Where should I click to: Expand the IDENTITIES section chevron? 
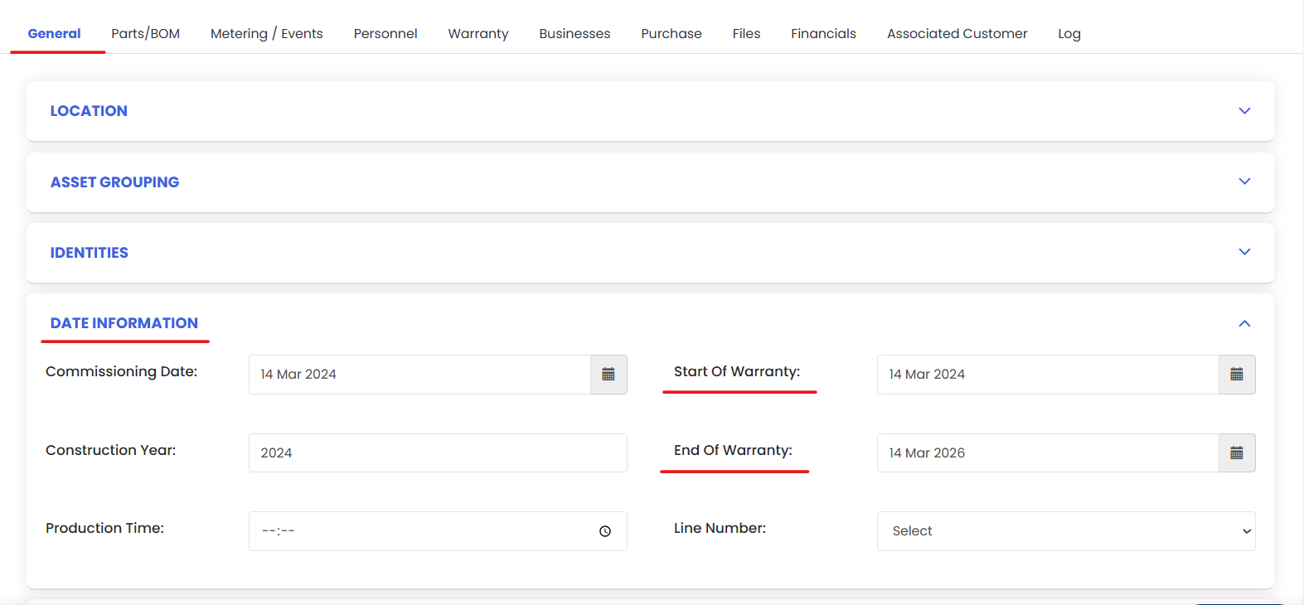click(1244, 252)
